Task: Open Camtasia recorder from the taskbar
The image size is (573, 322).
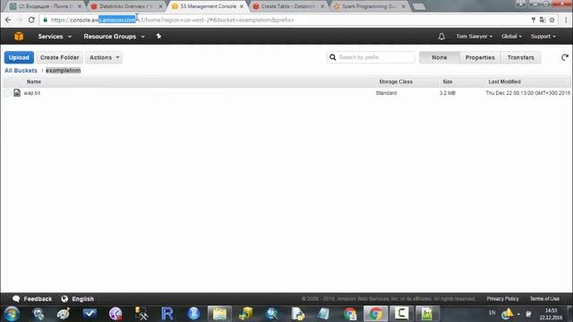Action: pos(401,314)
